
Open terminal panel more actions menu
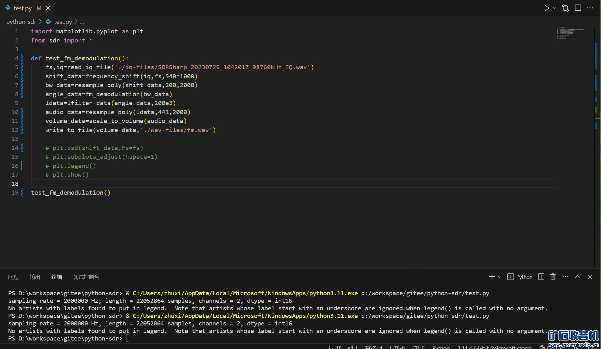pyautogui.click(x=565, y=277)
